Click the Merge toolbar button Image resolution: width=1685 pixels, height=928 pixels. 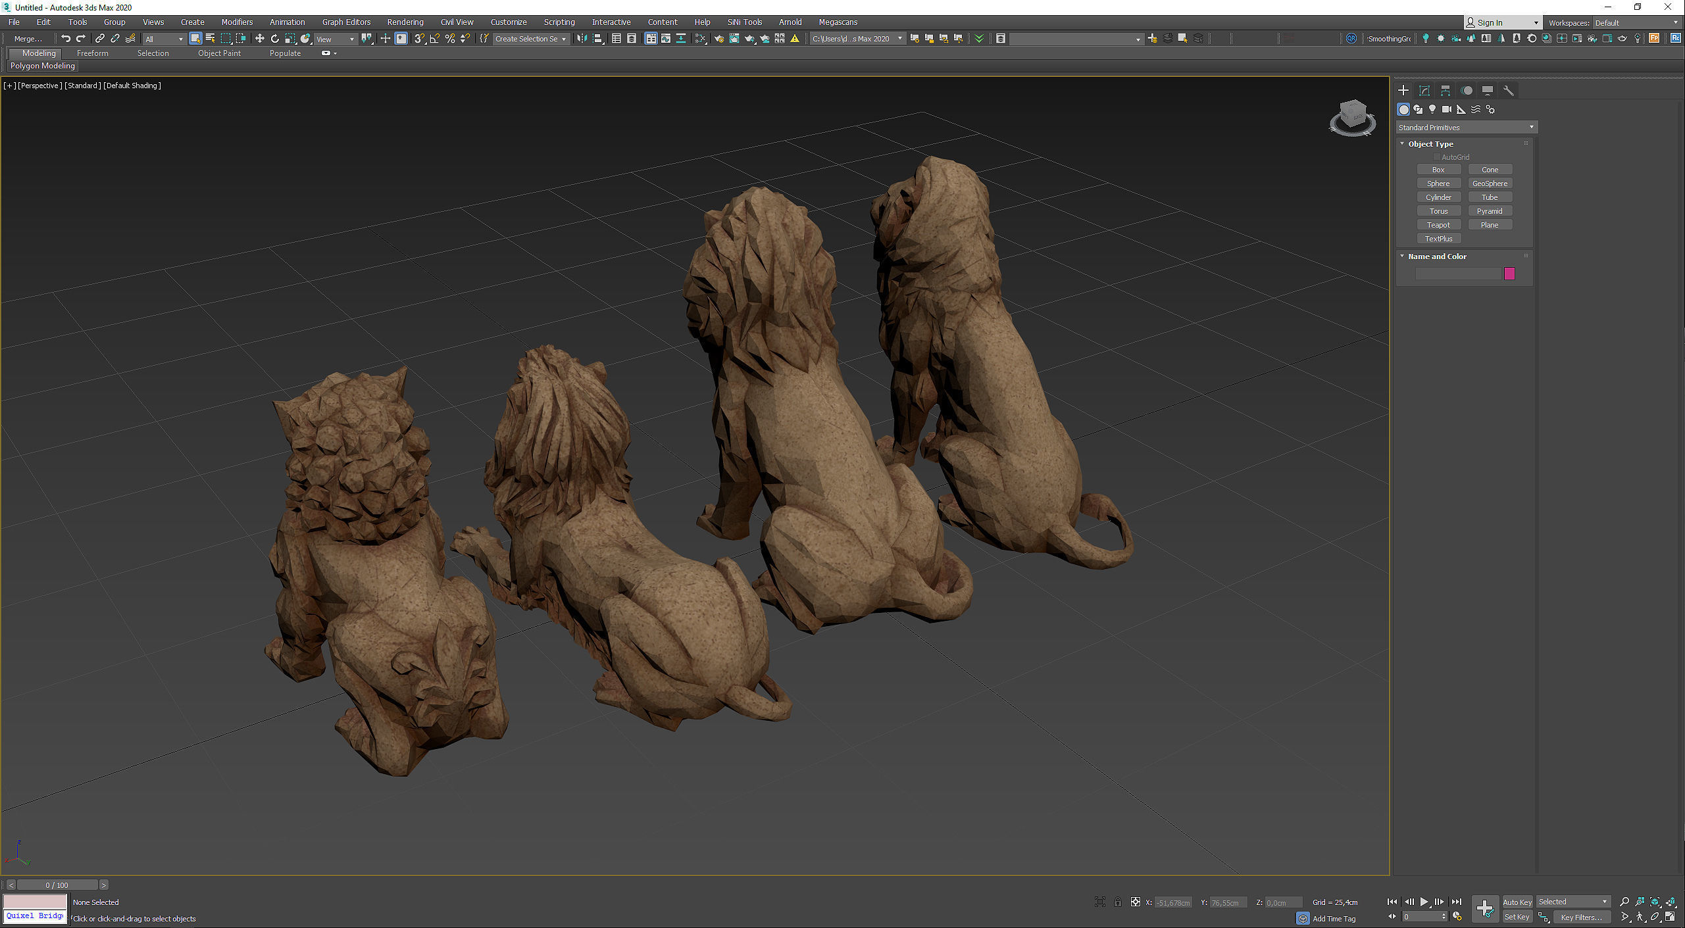[28, 39]
